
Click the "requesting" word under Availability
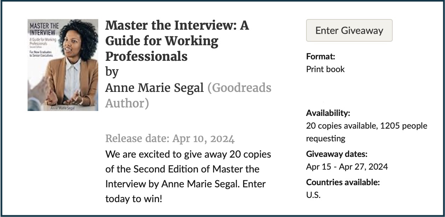(x=326, y=138)
